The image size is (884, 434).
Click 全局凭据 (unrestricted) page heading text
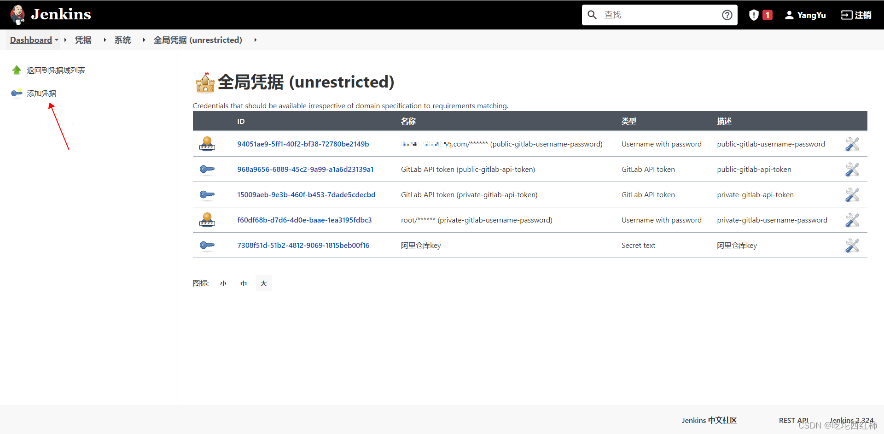point(306,82)
